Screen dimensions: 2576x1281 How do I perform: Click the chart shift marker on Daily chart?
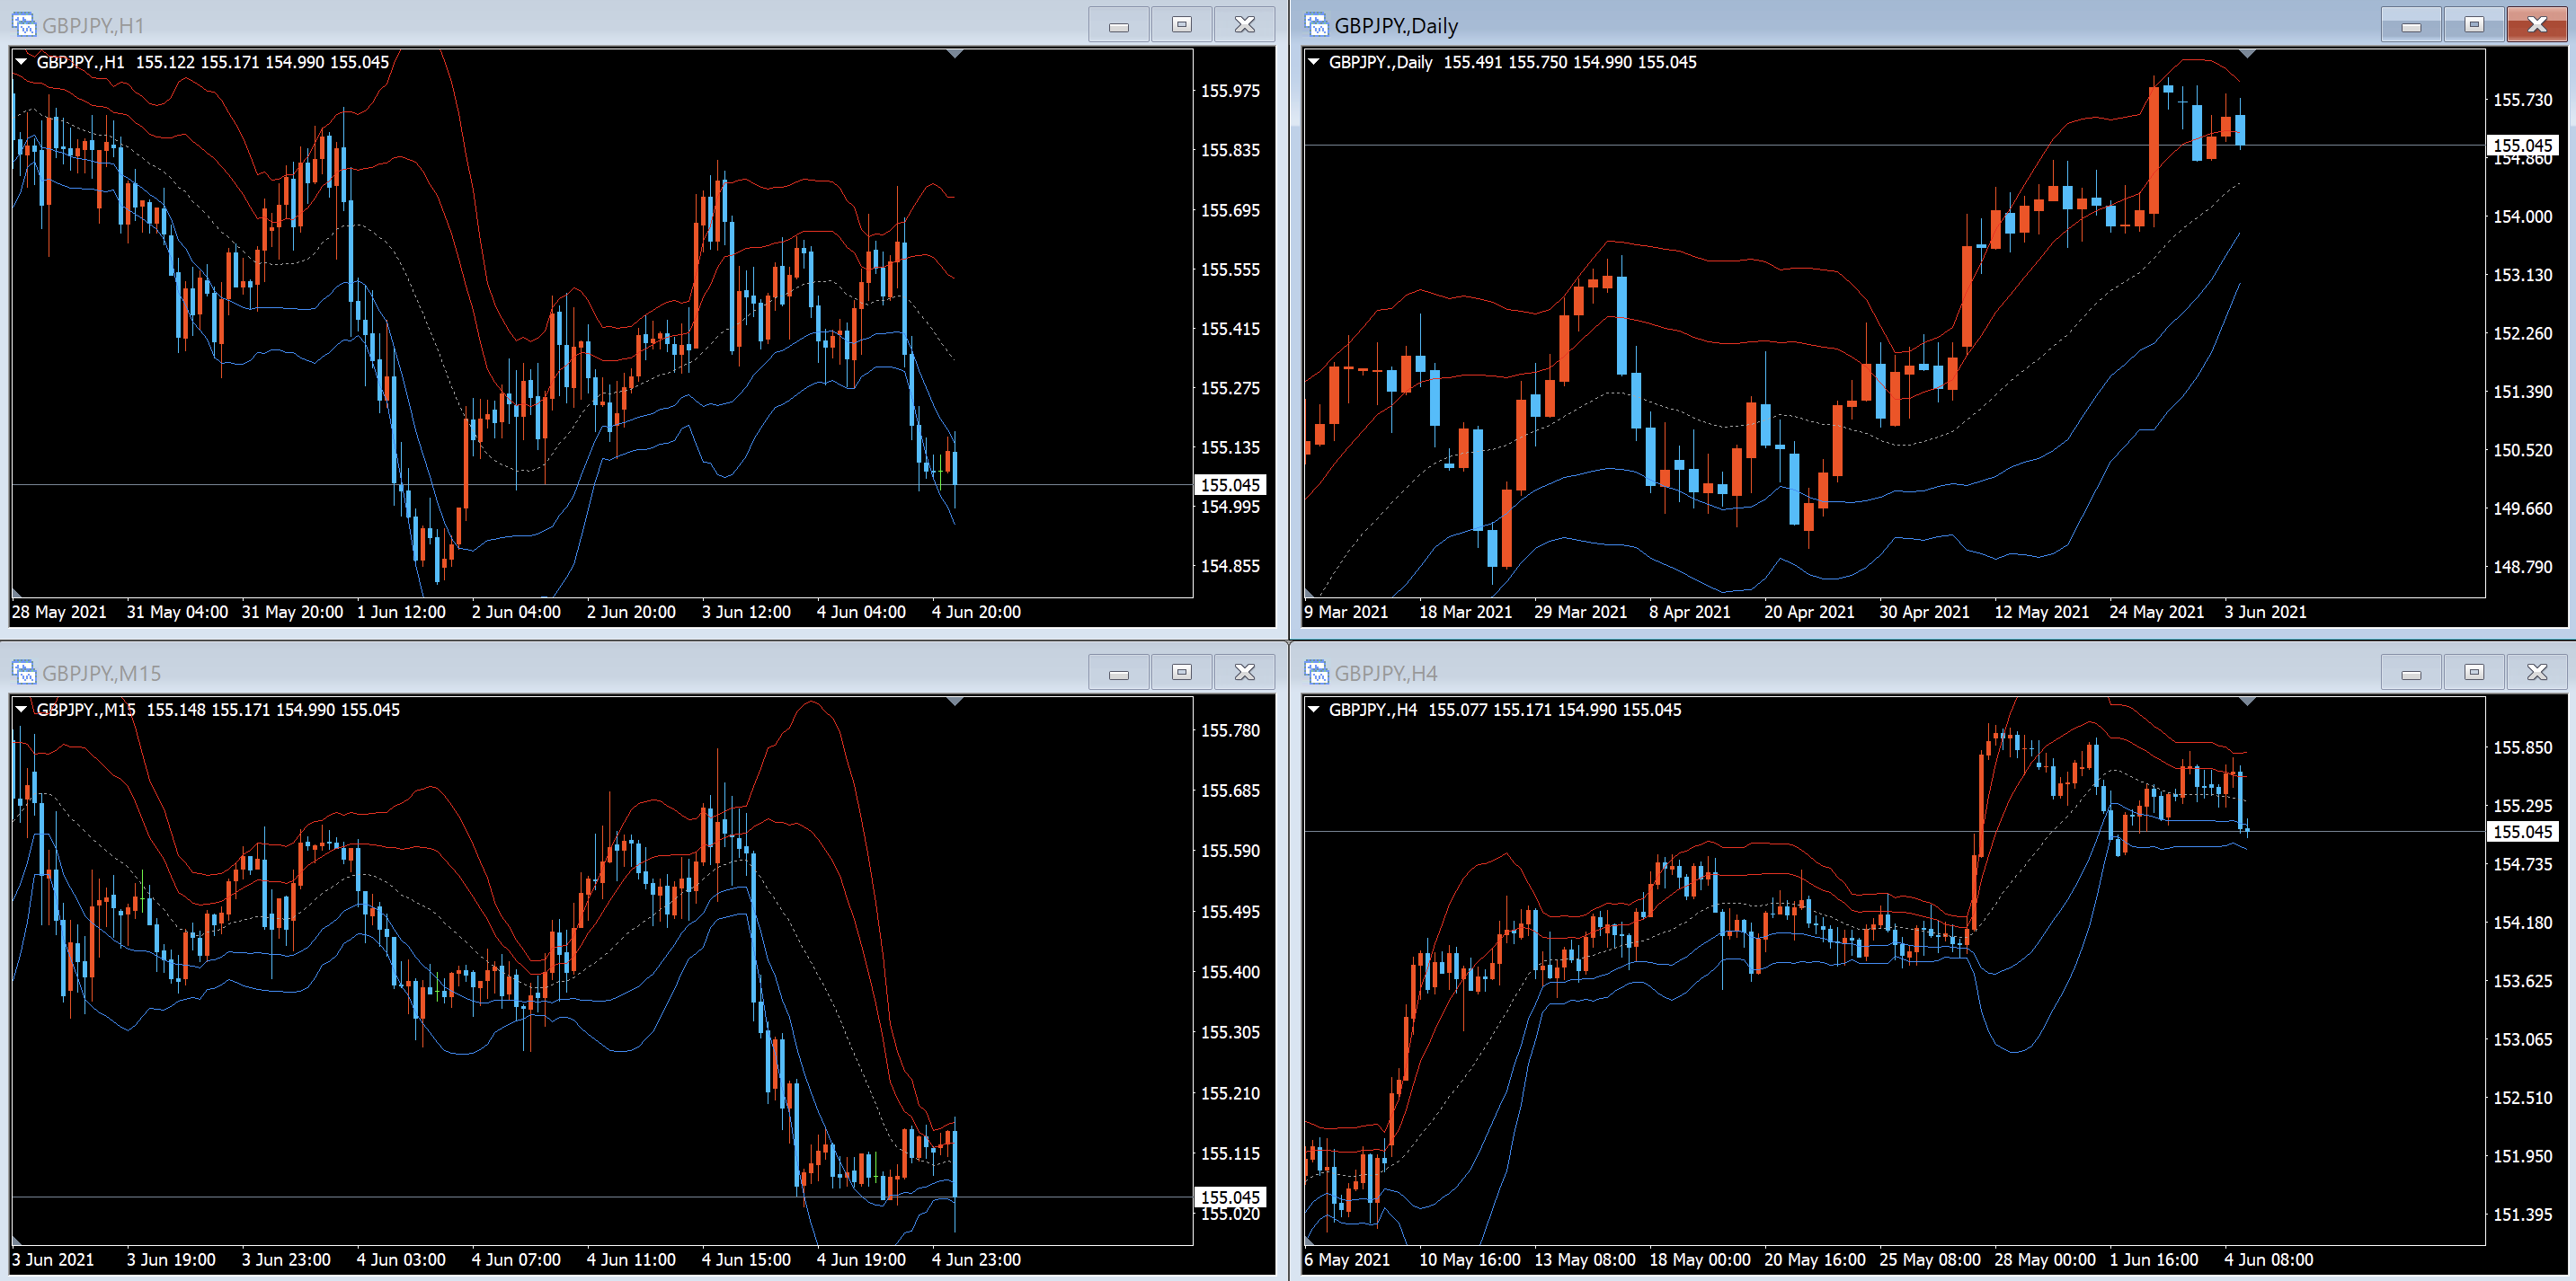click(x=2247, y=54)
